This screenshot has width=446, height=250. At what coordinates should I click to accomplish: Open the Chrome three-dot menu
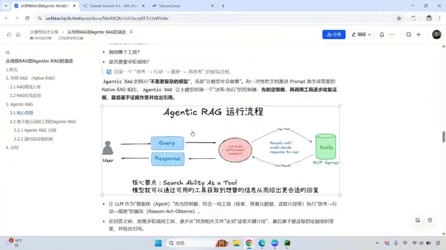pos(440,18)
